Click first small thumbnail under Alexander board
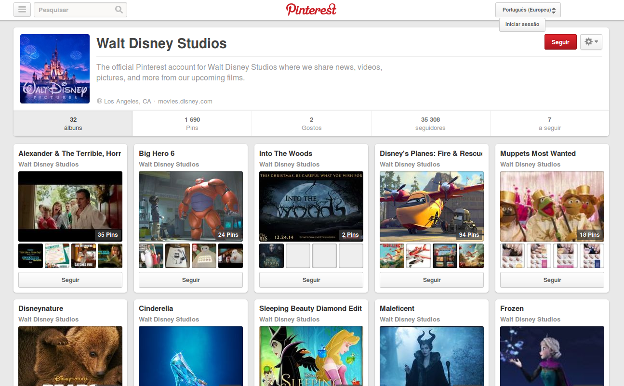Image resolution: width=624 pixels, height=386 pixels. 31,256
